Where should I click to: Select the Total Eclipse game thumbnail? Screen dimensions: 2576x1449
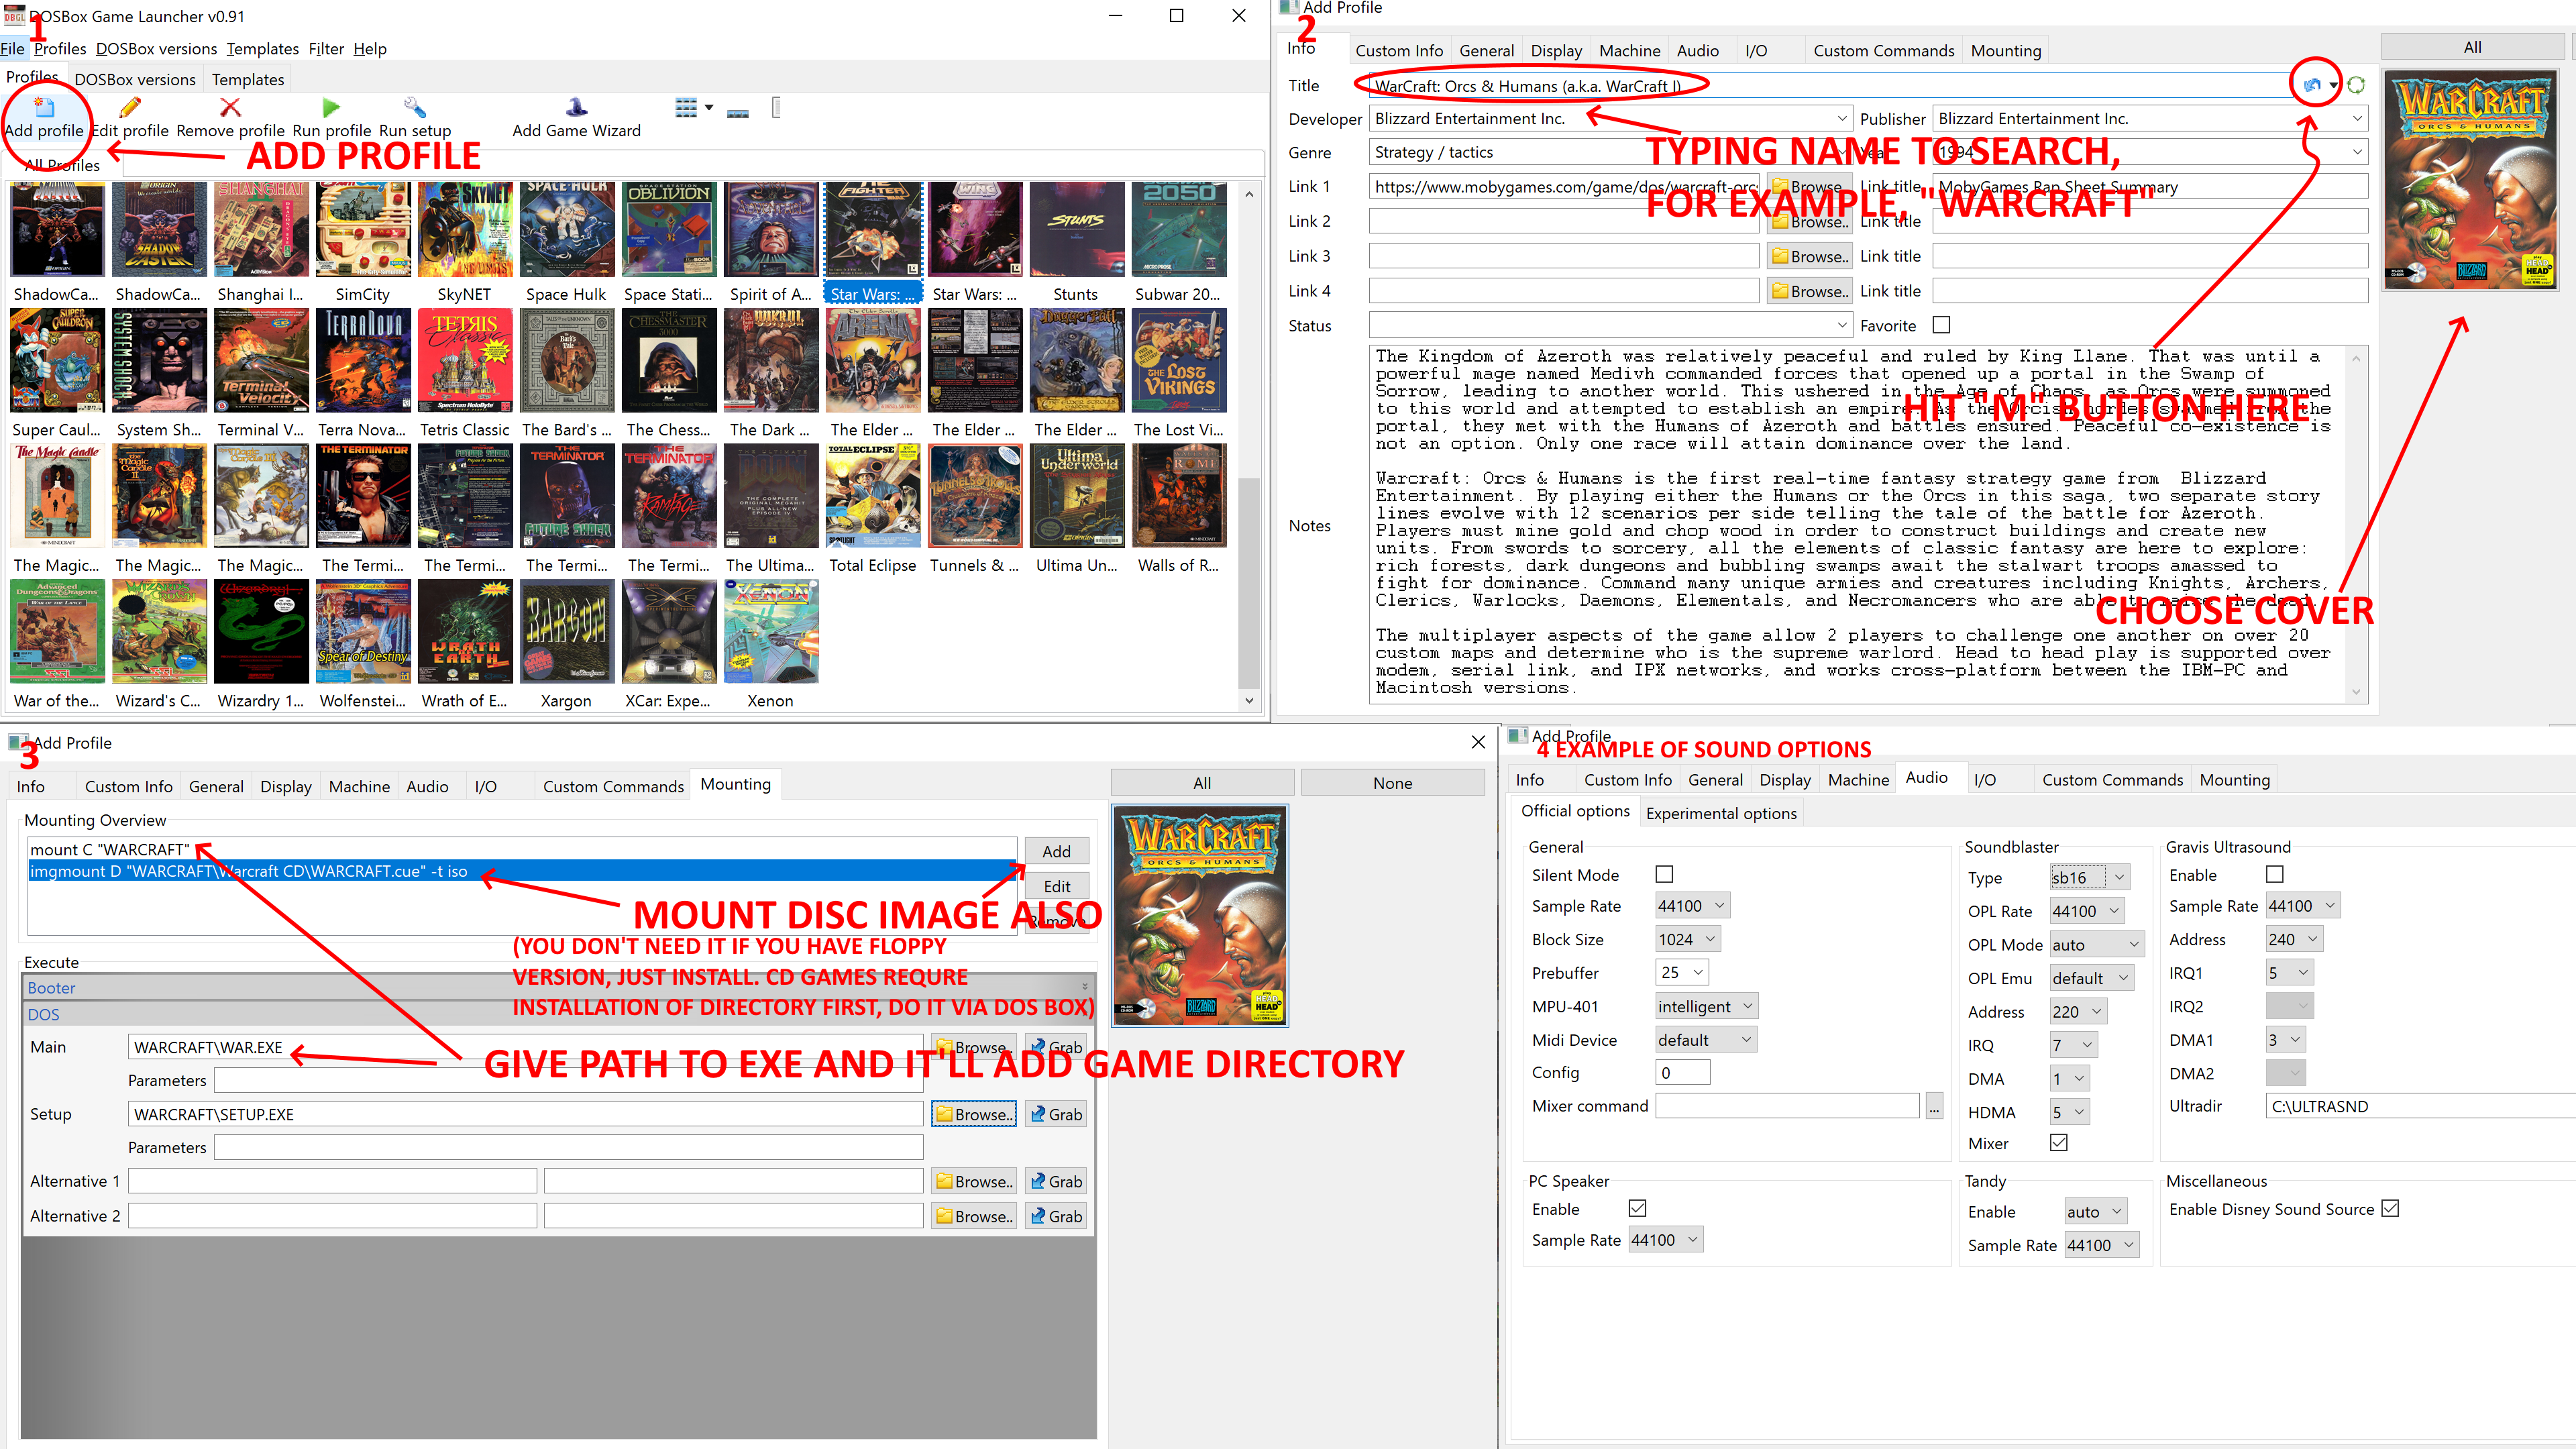(873, 496)
